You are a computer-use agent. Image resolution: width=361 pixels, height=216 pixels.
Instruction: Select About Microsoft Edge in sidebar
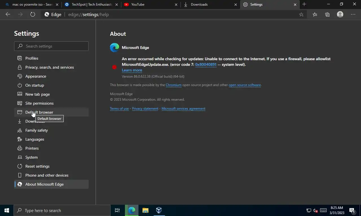click(x=51, y=184)
